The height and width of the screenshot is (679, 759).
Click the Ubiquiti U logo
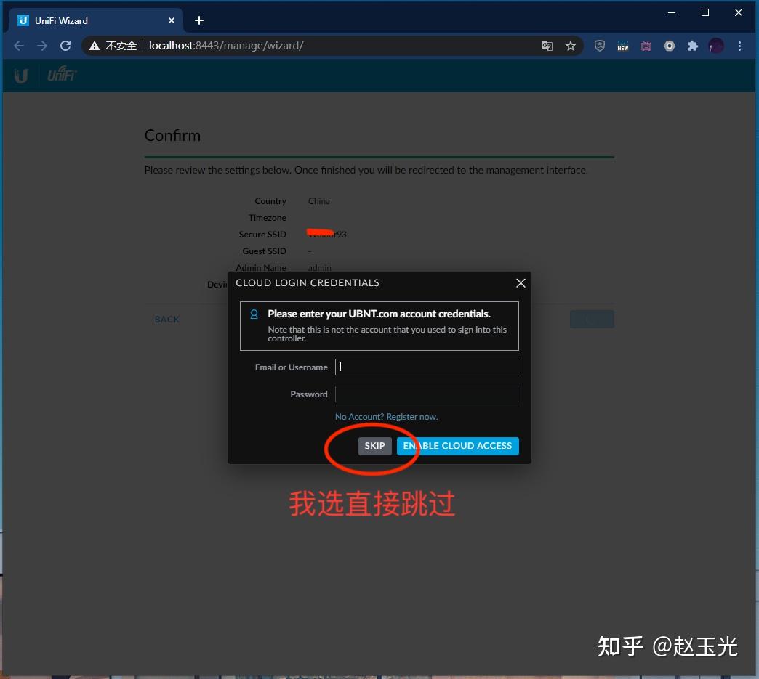click(21, 76)
